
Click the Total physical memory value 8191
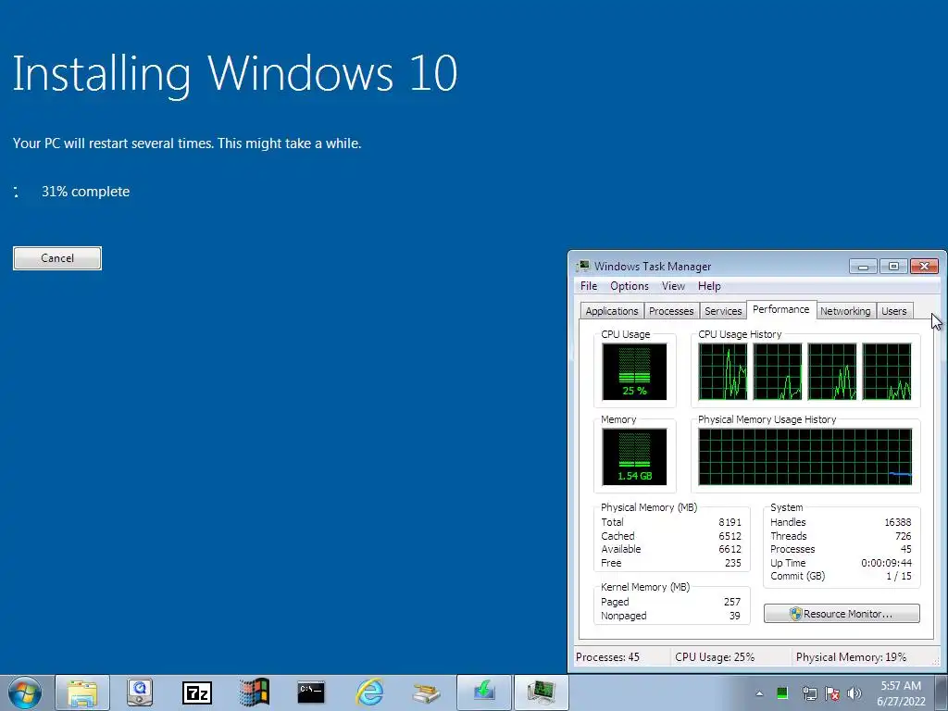click(x=730, y=522)
